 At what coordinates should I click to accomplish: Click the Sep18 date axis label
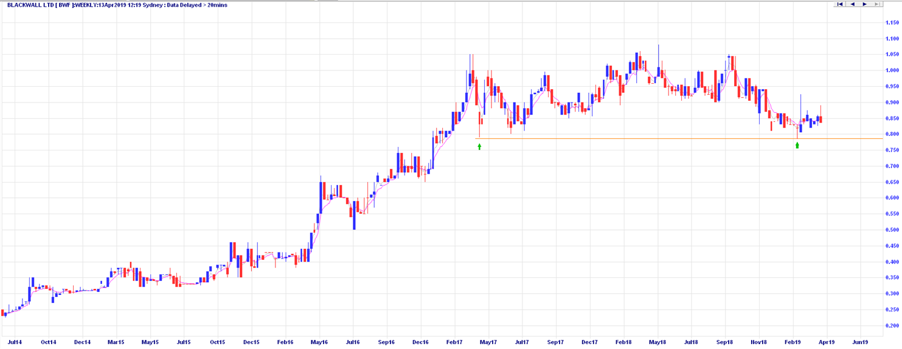(725, 342)
